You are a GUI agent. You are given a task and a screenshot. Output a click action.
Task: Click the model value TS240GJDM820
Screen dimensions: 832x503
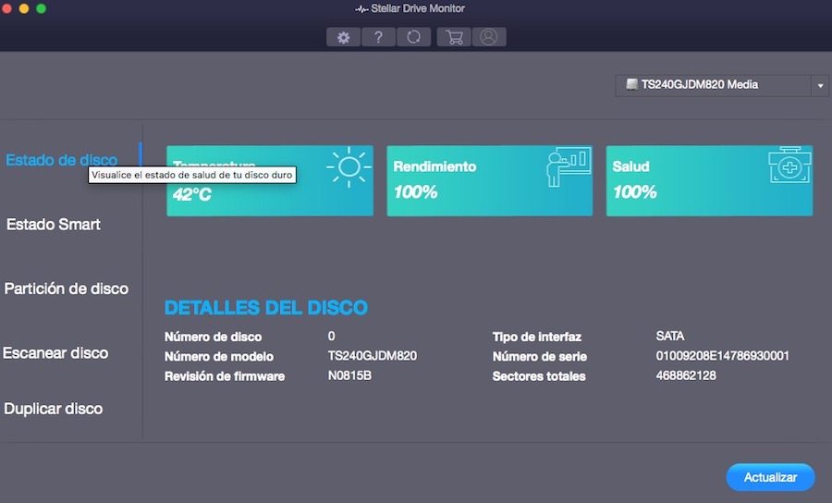373,355
